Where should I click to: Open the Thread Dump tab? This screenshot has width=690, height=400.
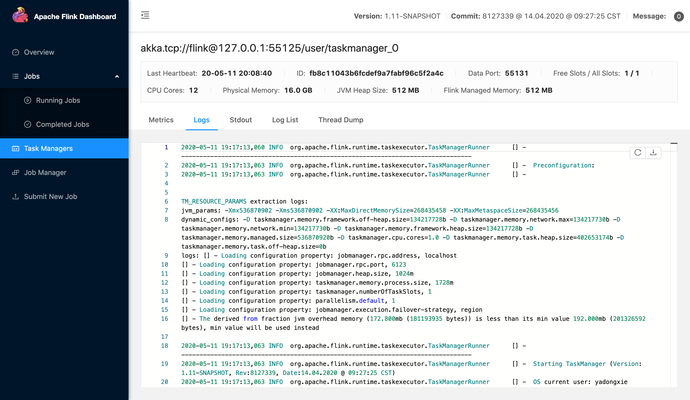click(341, 120)
